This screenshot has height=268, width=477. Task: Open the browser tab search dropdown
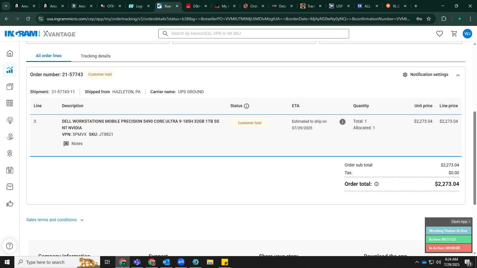point(6,6)
